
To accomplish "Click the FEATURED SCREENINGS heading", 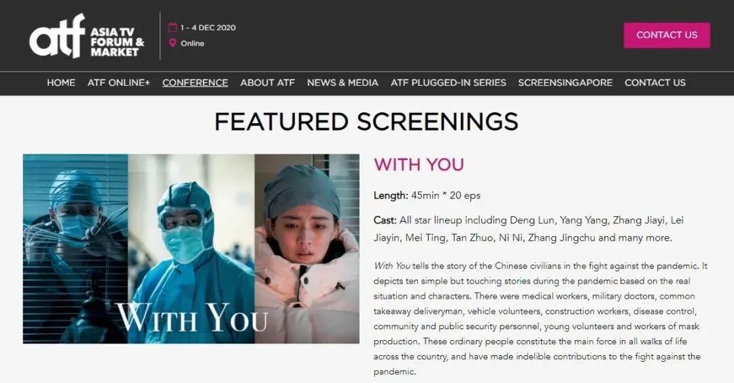I will [x=366, y=122].
